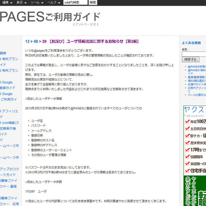Image resolution: width=206 pixels, height=206 pixels.
Task: Select the 流出したユーザデータ件数 heading text
Action: point(43,182)
